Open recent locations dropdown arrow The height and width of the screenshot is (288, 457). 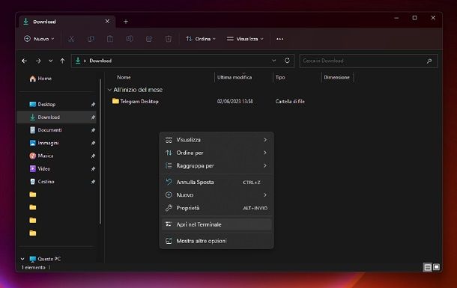50,61
